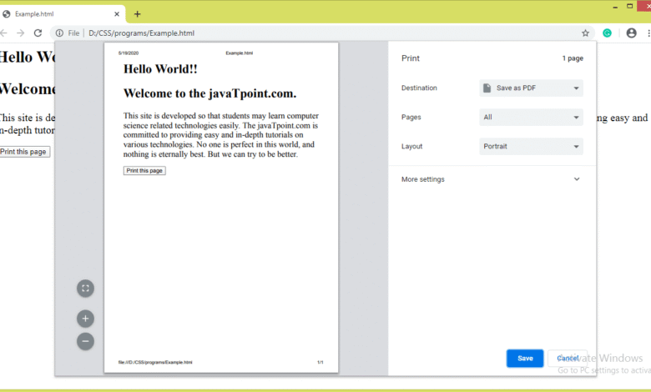651x392 pixels.
Task: Bookmark this page with the star icon
Action: click(x=585, y=33)
